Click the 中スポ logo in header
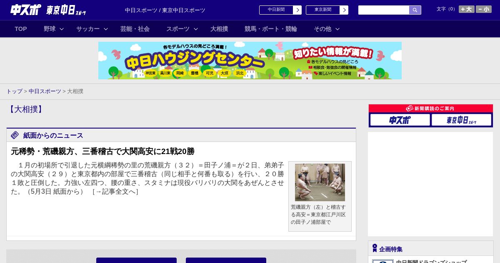 click(x=25, y=10)
